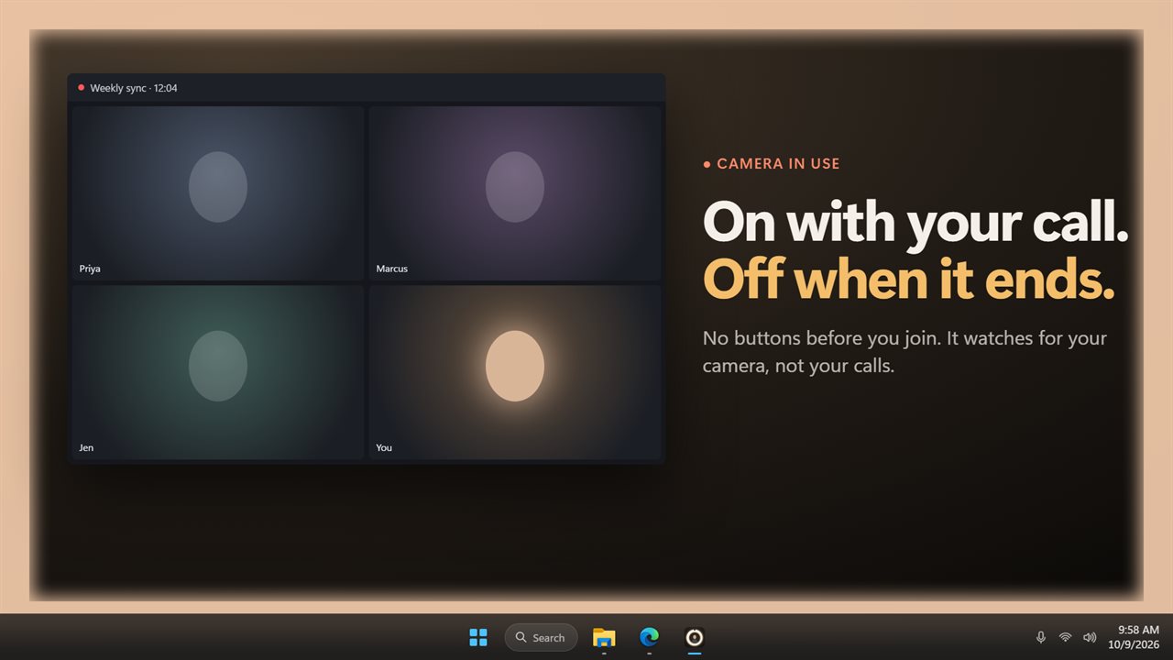Viewport: 1173px width, 660px height.
Task: Select Marcus's video tile
Action: click(x=515, y=193)
